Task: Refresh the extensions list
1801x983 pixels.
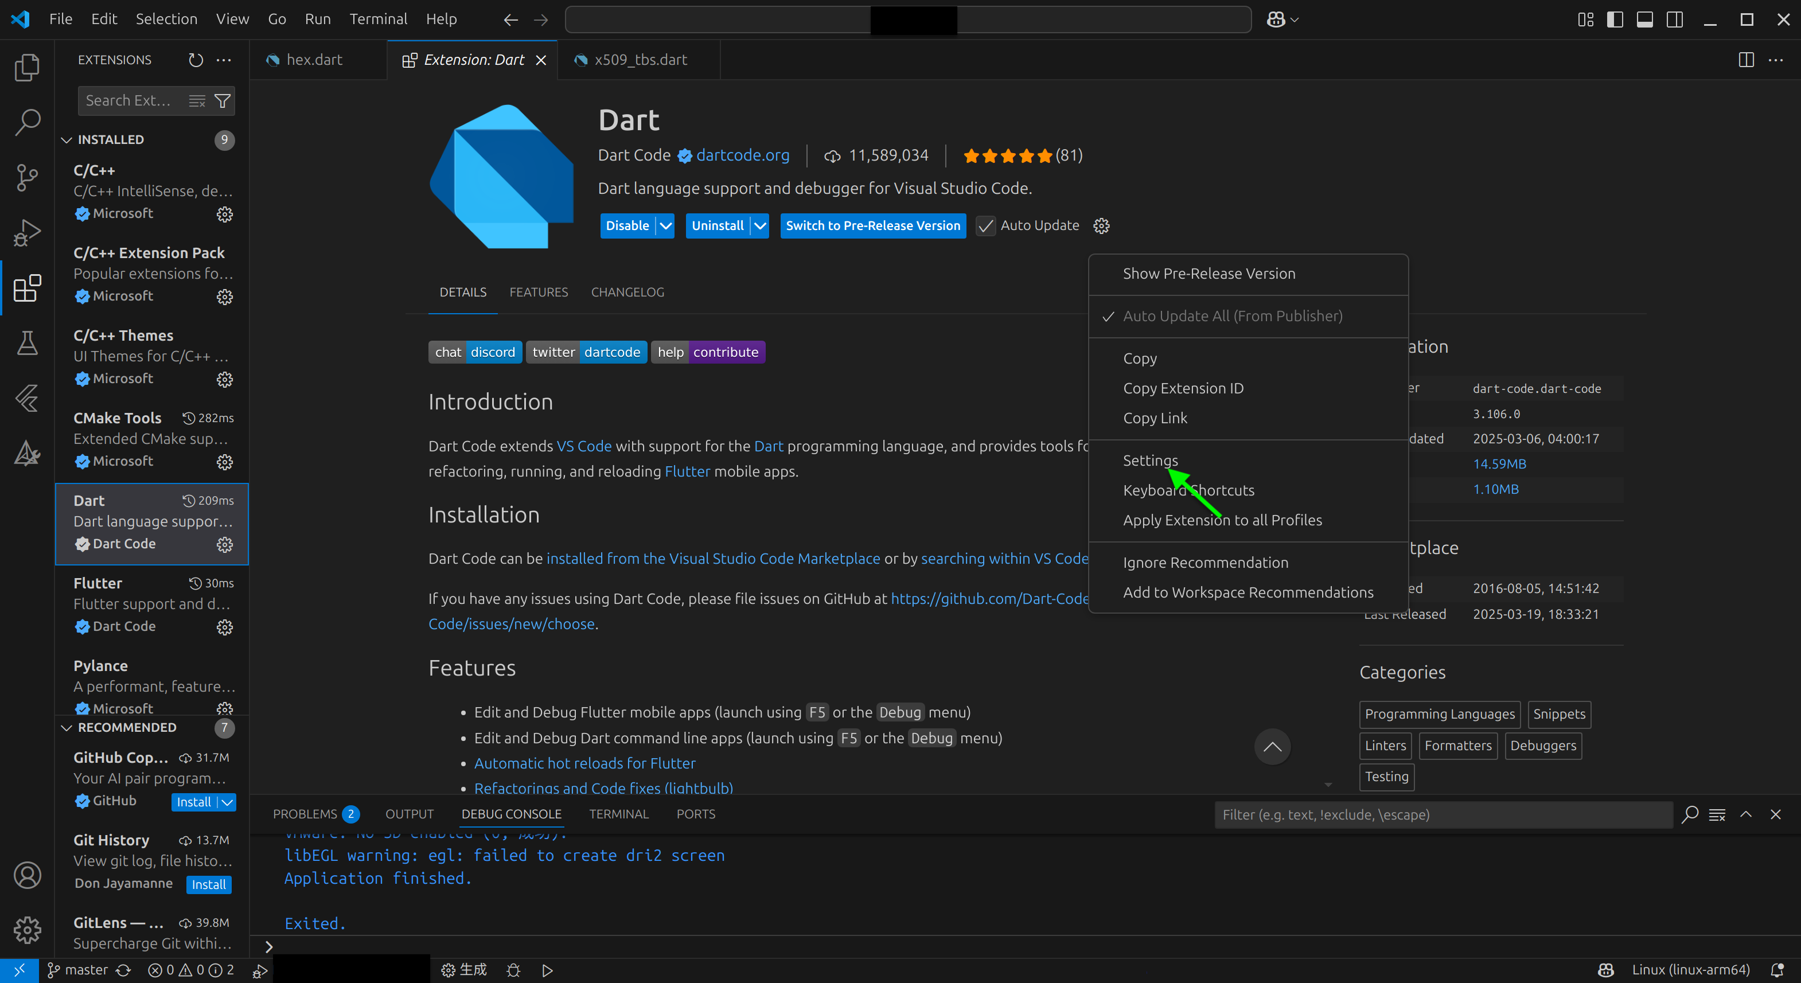Action: click(x=196, y=60)
